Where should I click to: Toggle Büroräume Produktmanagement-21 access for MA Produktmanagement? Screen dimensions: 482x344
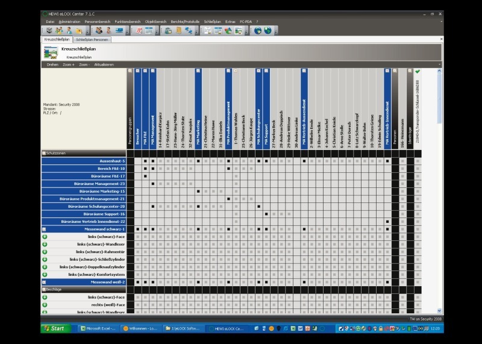pyautogui.click(x=228, y=199)
